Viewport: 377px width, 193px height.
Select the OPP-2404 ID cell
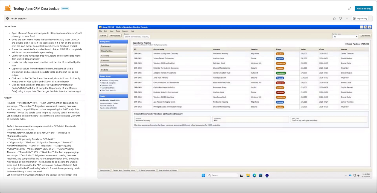tap(138, 68)
